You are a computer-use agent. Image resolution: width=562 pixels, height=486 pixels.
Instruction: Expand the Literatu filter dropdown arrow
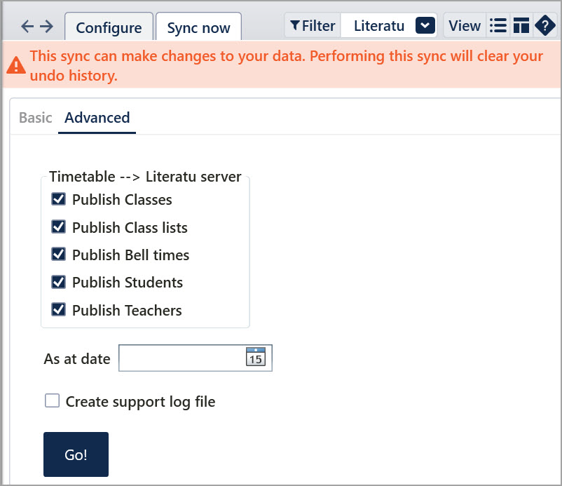425,26
